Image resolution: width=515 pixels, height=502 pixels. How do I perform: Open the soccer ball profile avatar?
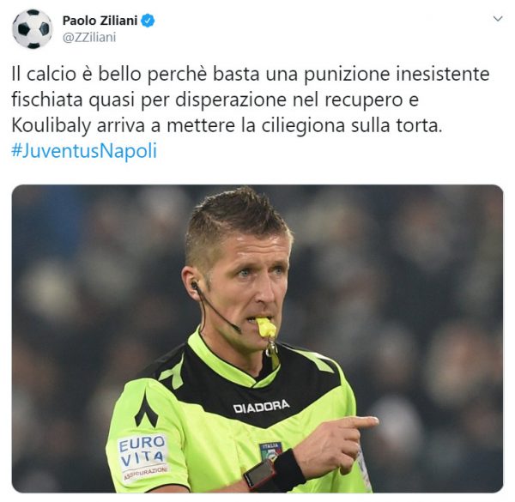pyautogui.click(x=33, y=29)
